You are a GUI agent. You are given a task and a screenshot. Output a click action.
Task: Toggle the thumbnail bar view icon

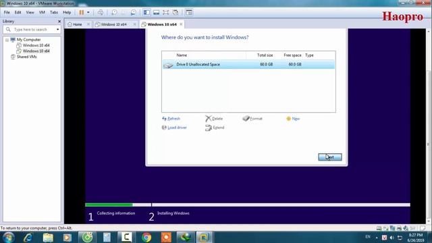tap(156, 12)
